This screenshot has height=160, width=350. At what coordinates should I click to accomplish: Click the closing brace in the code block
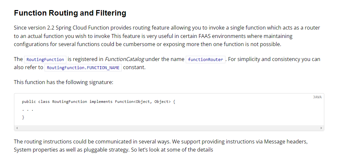[x=23, y=117]
